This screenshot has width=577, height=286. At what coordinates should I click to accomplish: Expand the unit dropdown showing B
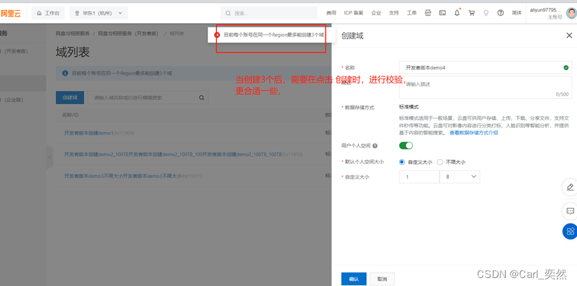460,177
